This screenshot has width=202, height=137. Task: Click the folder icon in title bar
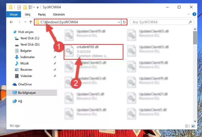pos(11,7)
